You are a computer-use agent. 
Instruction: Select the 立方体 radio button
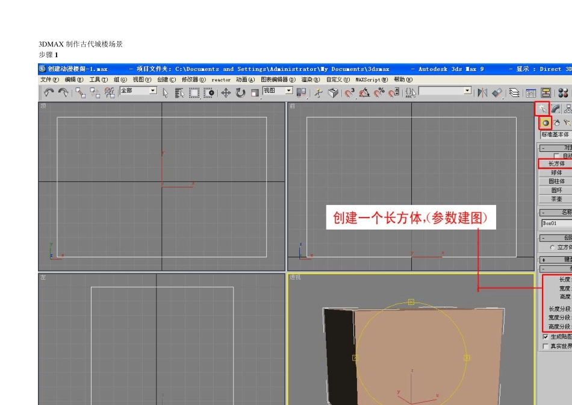click(553, 247)
